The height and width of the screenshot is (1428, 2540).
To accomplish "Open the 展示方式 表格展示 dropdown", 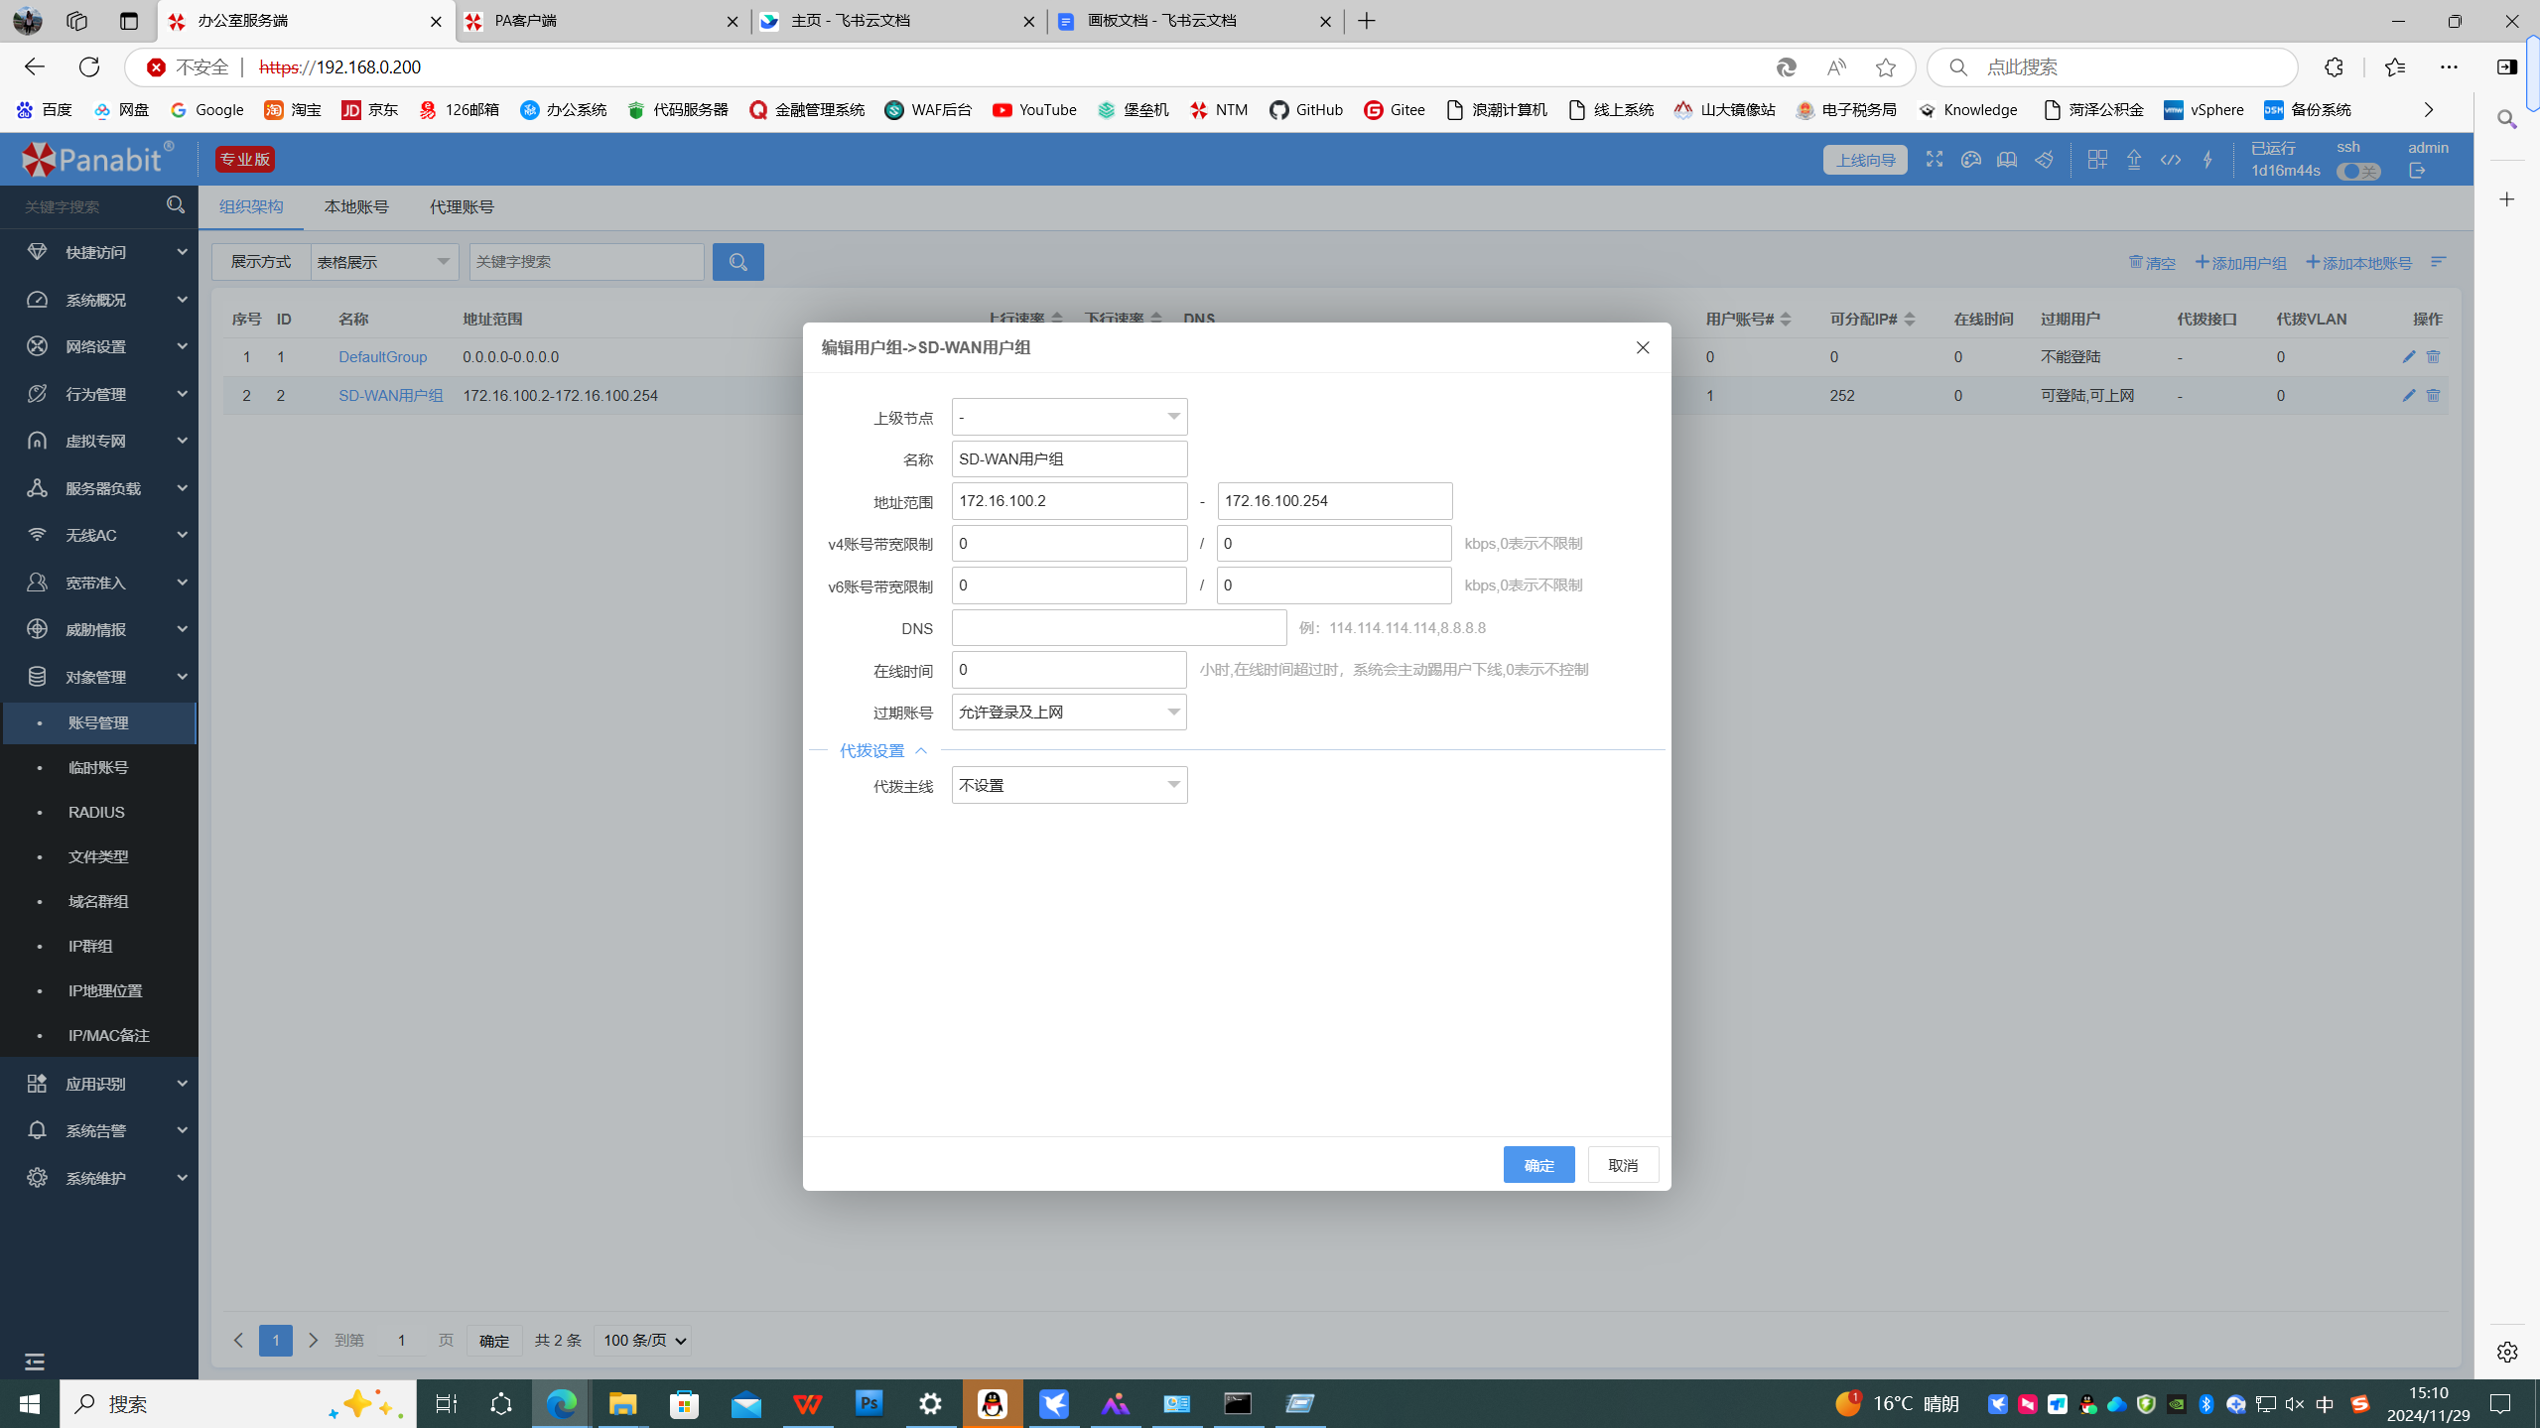I will (384, 262).
